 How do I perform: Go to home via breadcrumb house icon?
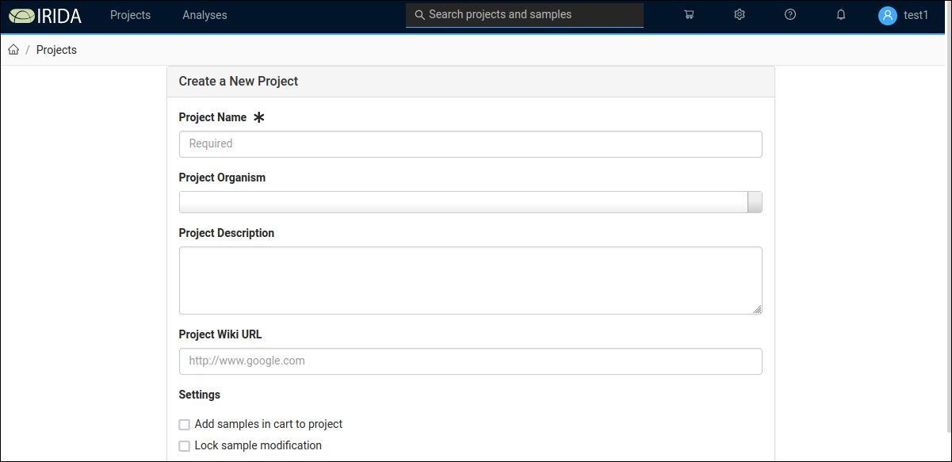[13, 50]
